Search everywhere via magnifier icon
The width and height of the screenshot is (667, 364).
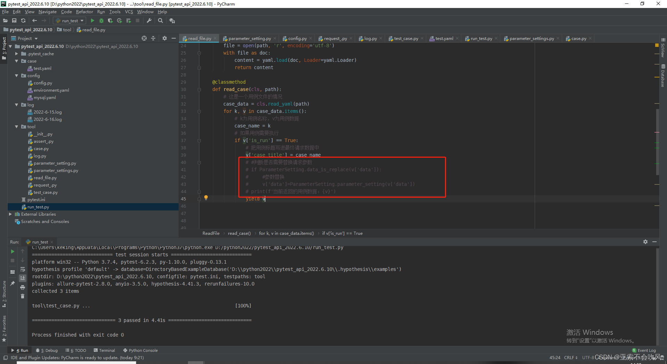coord(160,21)
